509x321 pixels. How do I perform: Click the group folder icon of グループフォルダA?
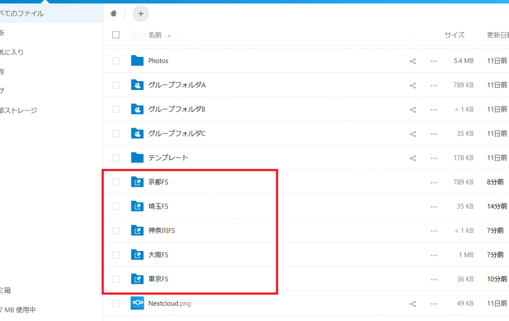(x=137, y=85)
